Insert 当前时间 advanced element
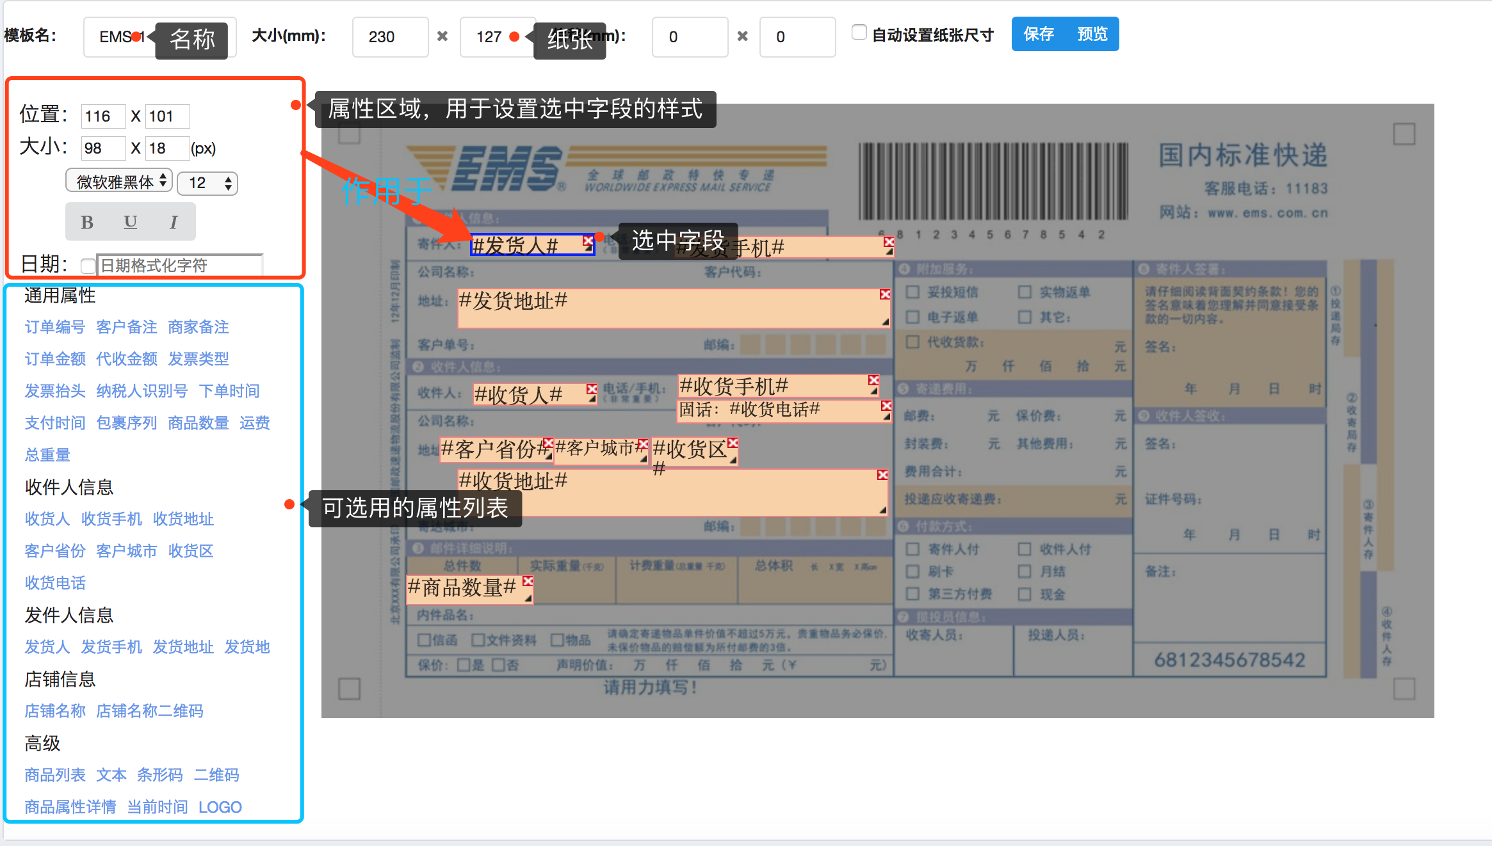Image resolution: width=1492 pixels, height=846 pixels. 158,807
